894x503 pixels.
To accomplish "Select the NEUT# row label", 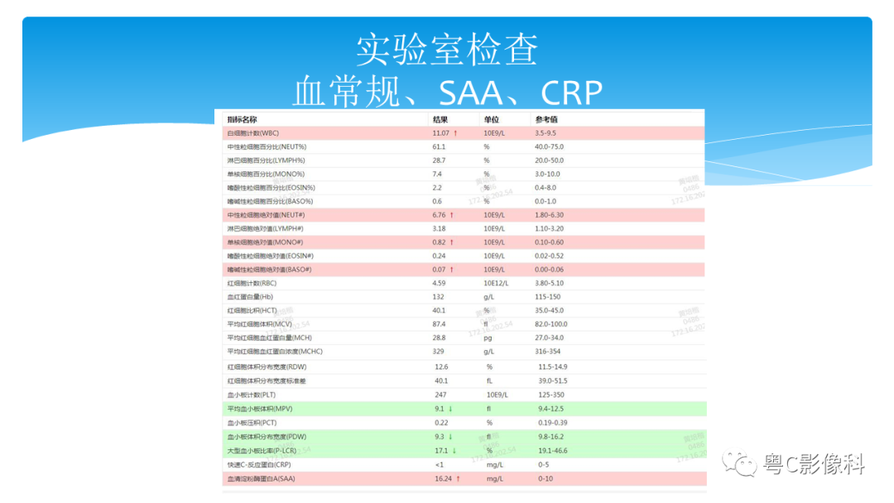I will (267, 215).
